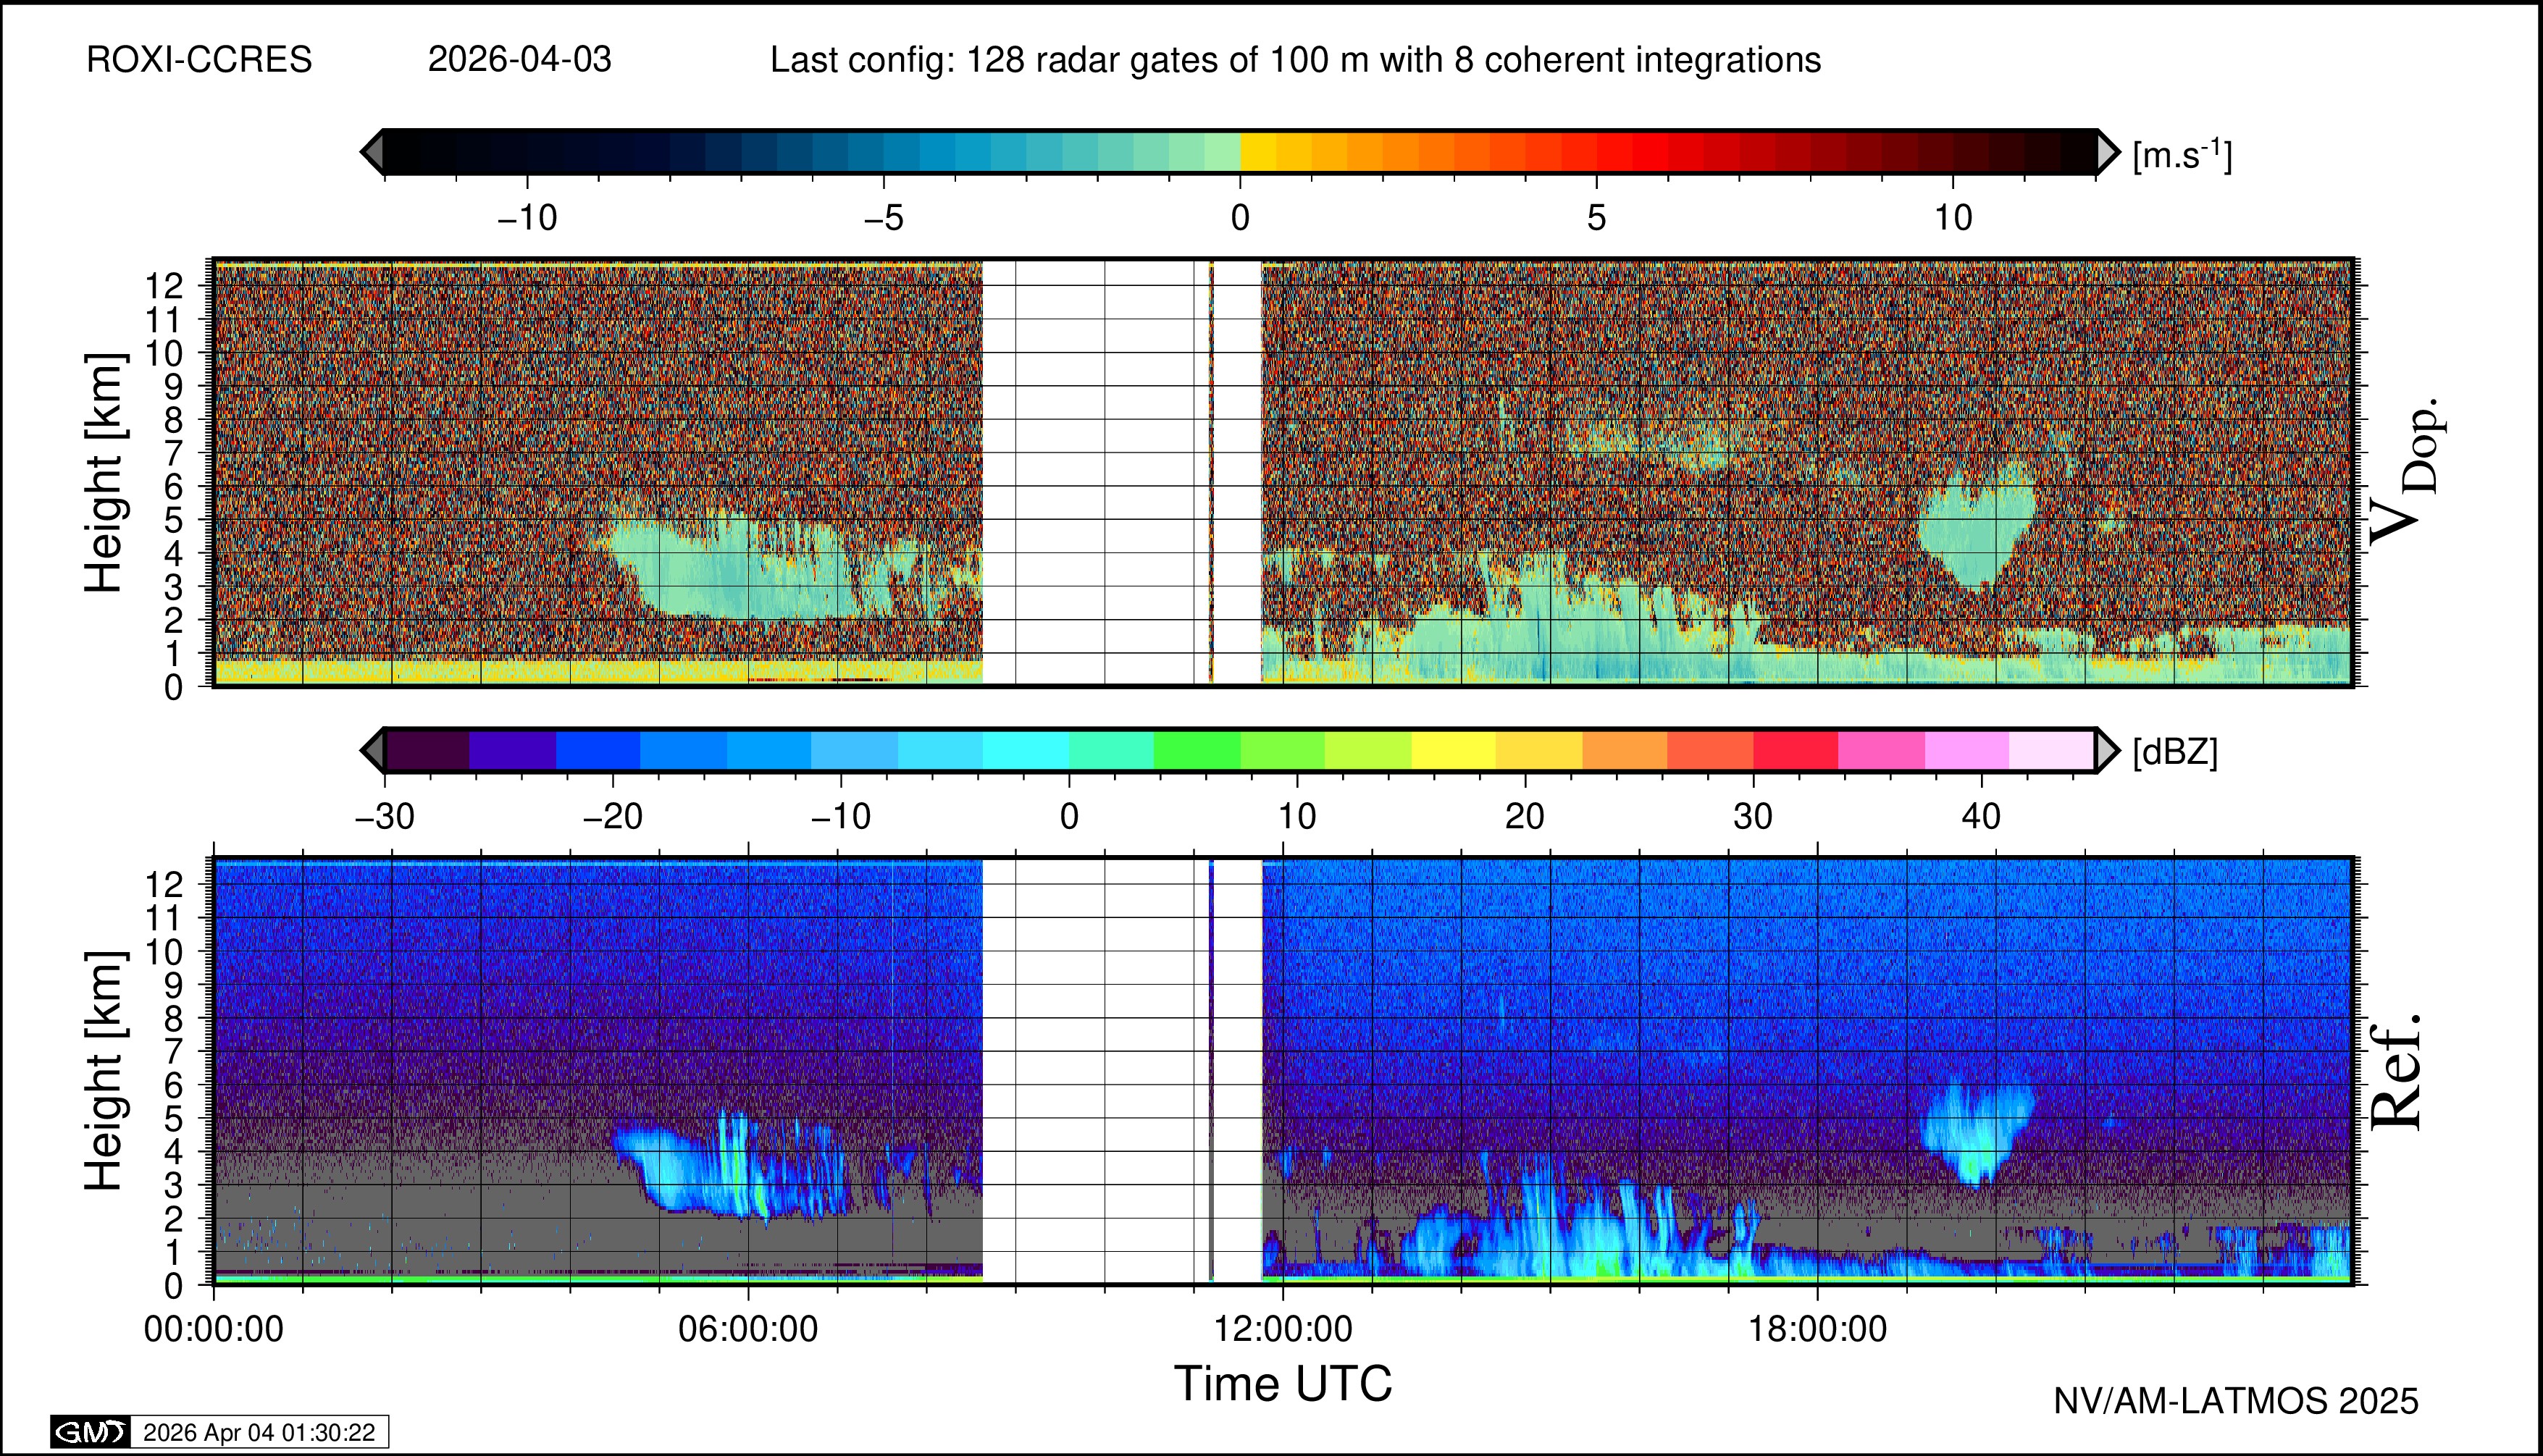Click left arrow of velocity colorbar

click(x=372, y=152)
